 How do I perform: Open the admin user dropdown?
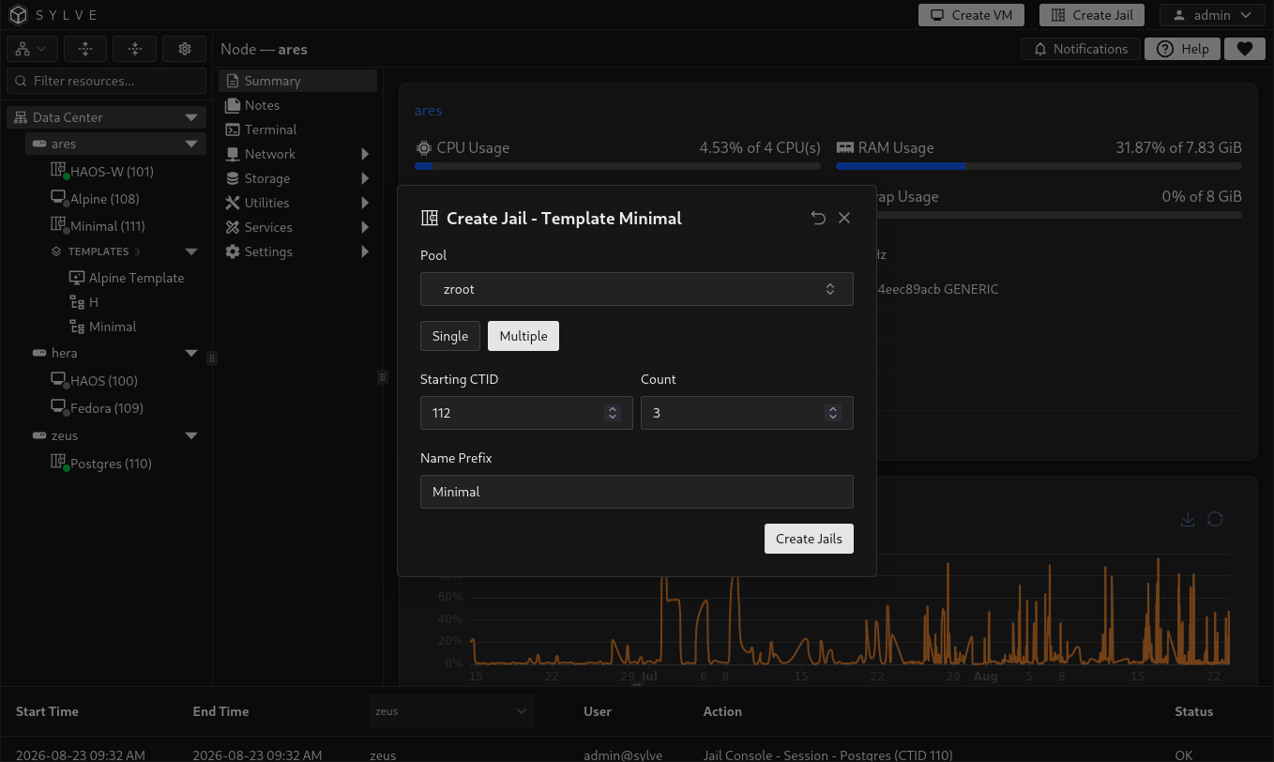point(1211,15)
